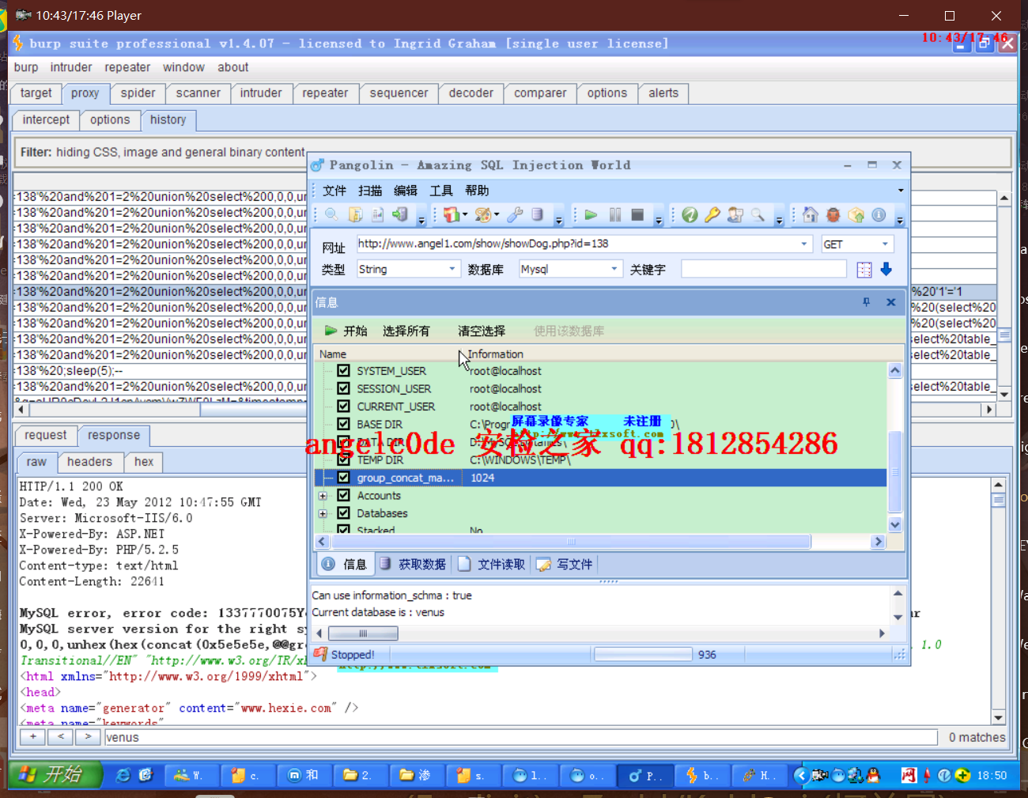The width and height of the screenshot is (1028, 798).
Task: Toggle the Accounts checkbox
Action: (x=343, y=495)
